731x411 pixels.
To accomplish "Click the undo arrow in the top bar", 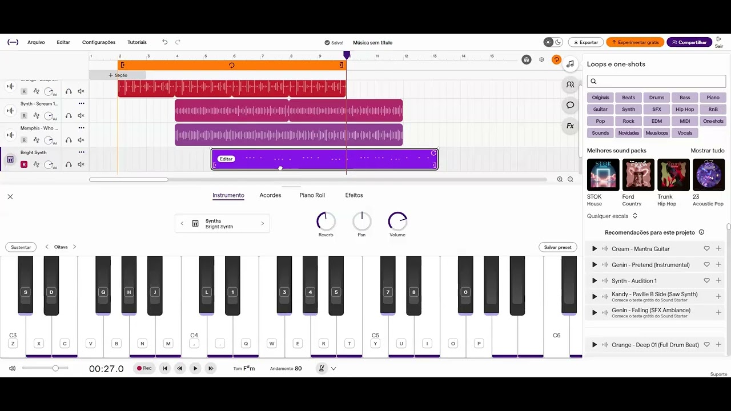I will (x=165, y=42).
